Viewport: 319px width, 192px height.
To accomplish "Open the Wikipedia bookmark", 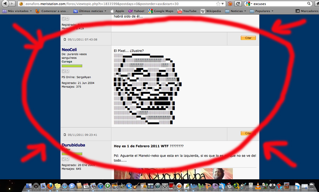I will pos(211,11).
